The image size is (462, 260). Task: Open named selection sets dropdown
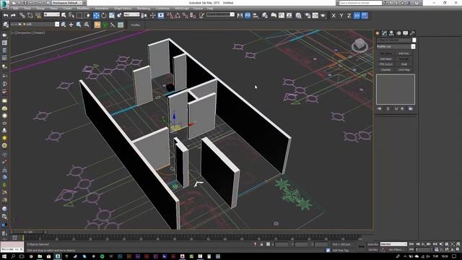(x=220, y=14)
